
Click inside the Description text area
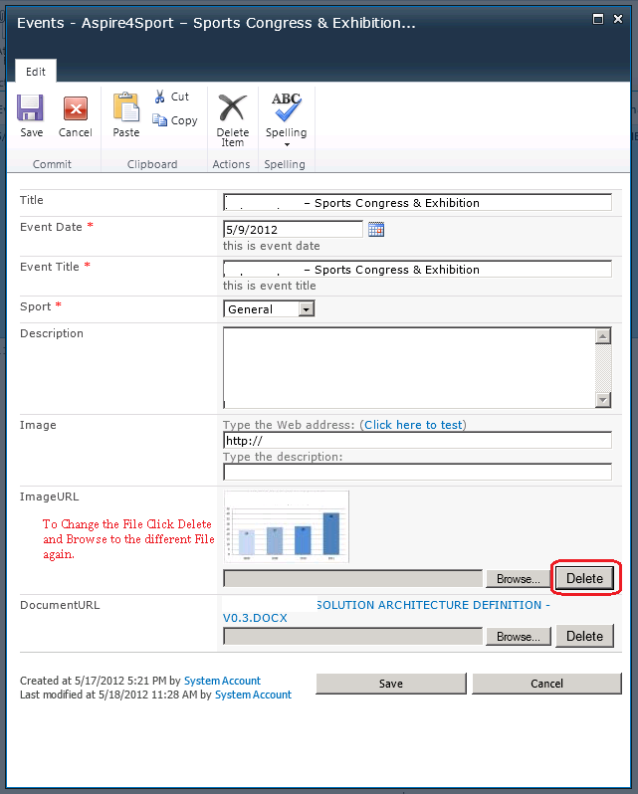coord(409,367)
